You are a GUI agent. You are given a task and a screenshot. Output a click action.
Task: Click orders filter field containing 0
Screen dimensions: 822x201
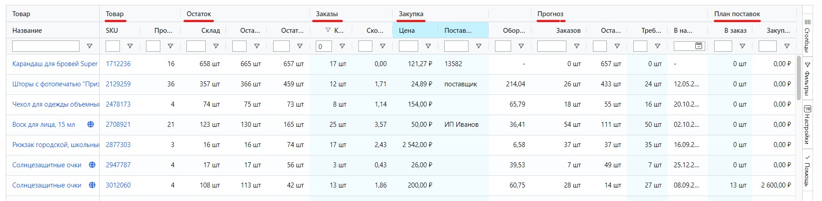click(x=323, y=46)
